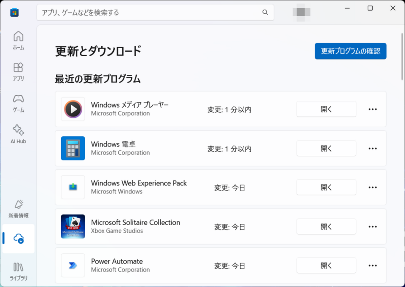Click the vertical scrollbar on the right
Viewport: 405px width, 287px height.
click(x=402, y=56)
